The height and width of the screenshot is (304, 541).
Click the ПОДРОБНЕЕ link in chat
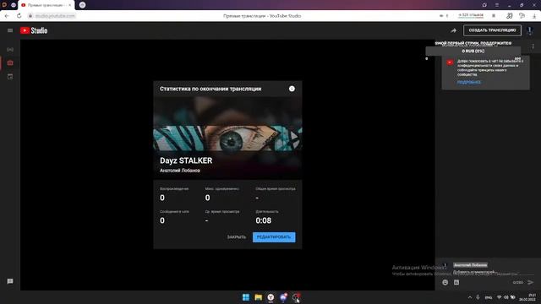point(469,82)
